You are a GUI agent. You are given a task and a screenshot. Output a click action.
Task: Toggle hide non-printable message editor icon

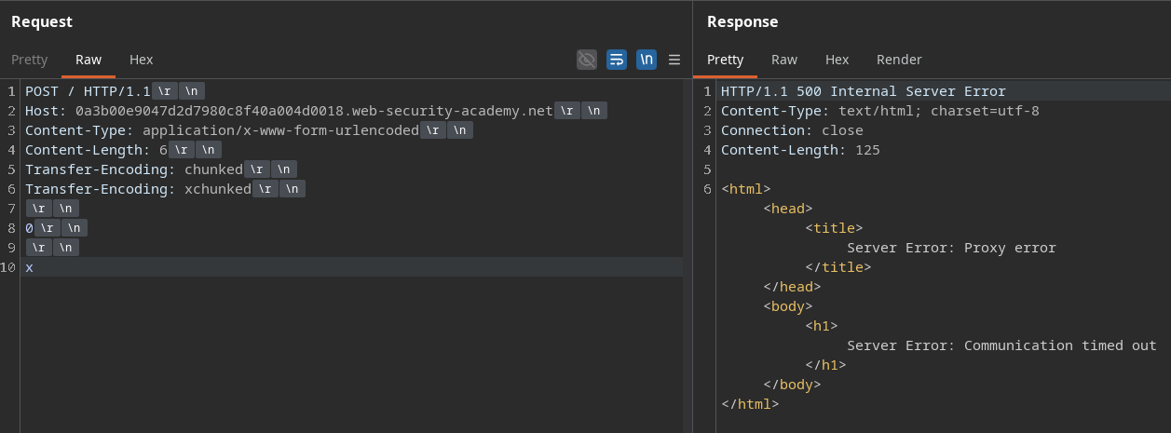[587, 60]
